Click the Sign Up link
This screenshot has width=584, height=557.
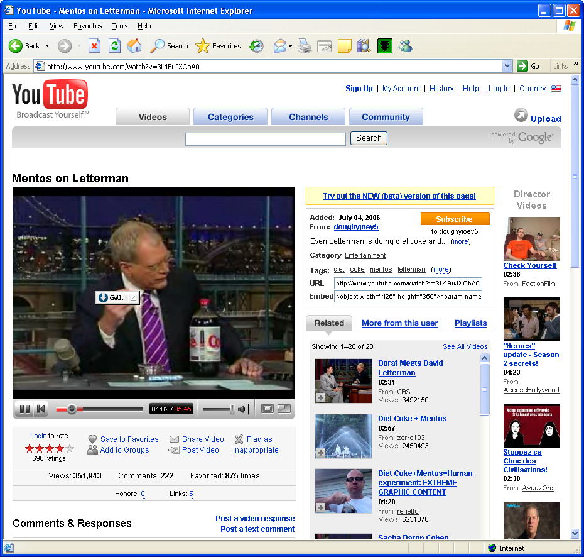pyautogui.click(x=359, y=89)
